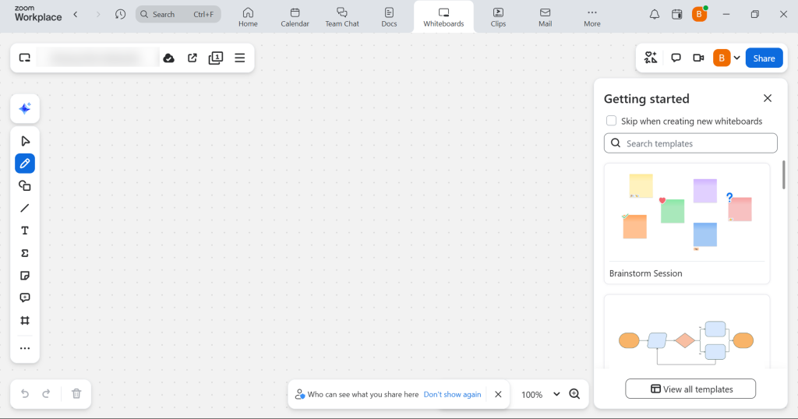Click the comment tool in left toolbar
798x419 pixels.
(x=25, y=298)
